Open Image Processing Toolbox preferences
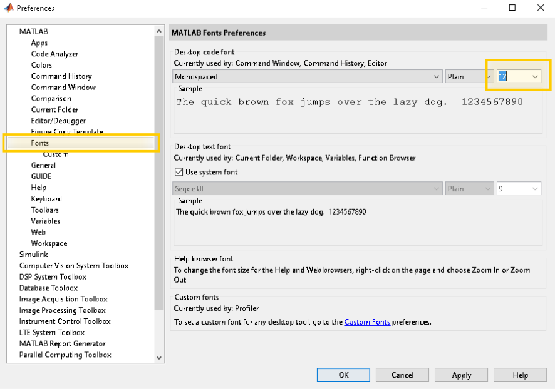Image resolution: width=555 pixels, height=389 pixels. 62,310
